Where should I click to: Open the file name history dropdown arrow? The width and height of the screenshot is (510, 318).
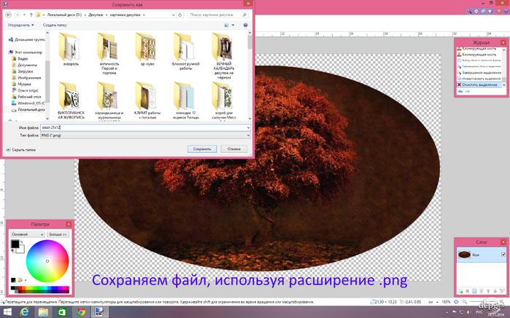pos(249,128)
